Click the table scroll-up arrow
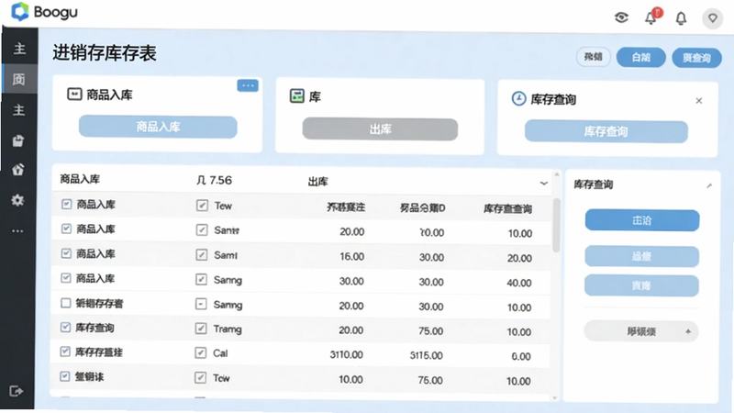 tap(557, 174)
